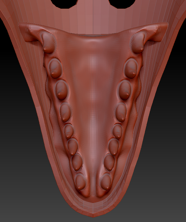Click the right black cutout at the top
The height and width of the screenshot is (222, 186).
(x=122, y=4)
